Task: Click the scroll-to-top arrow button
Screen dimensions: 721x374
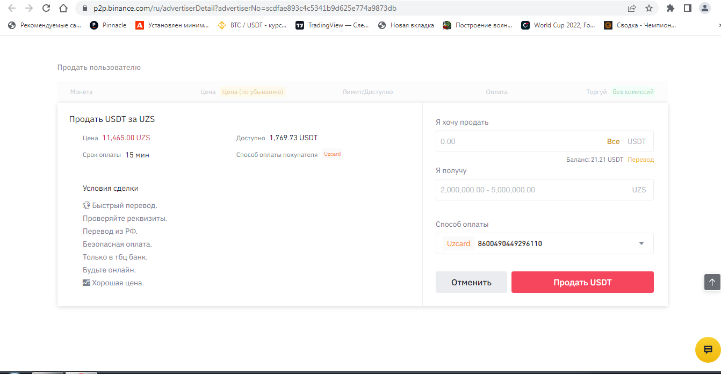Action: [x=712, y=282]
